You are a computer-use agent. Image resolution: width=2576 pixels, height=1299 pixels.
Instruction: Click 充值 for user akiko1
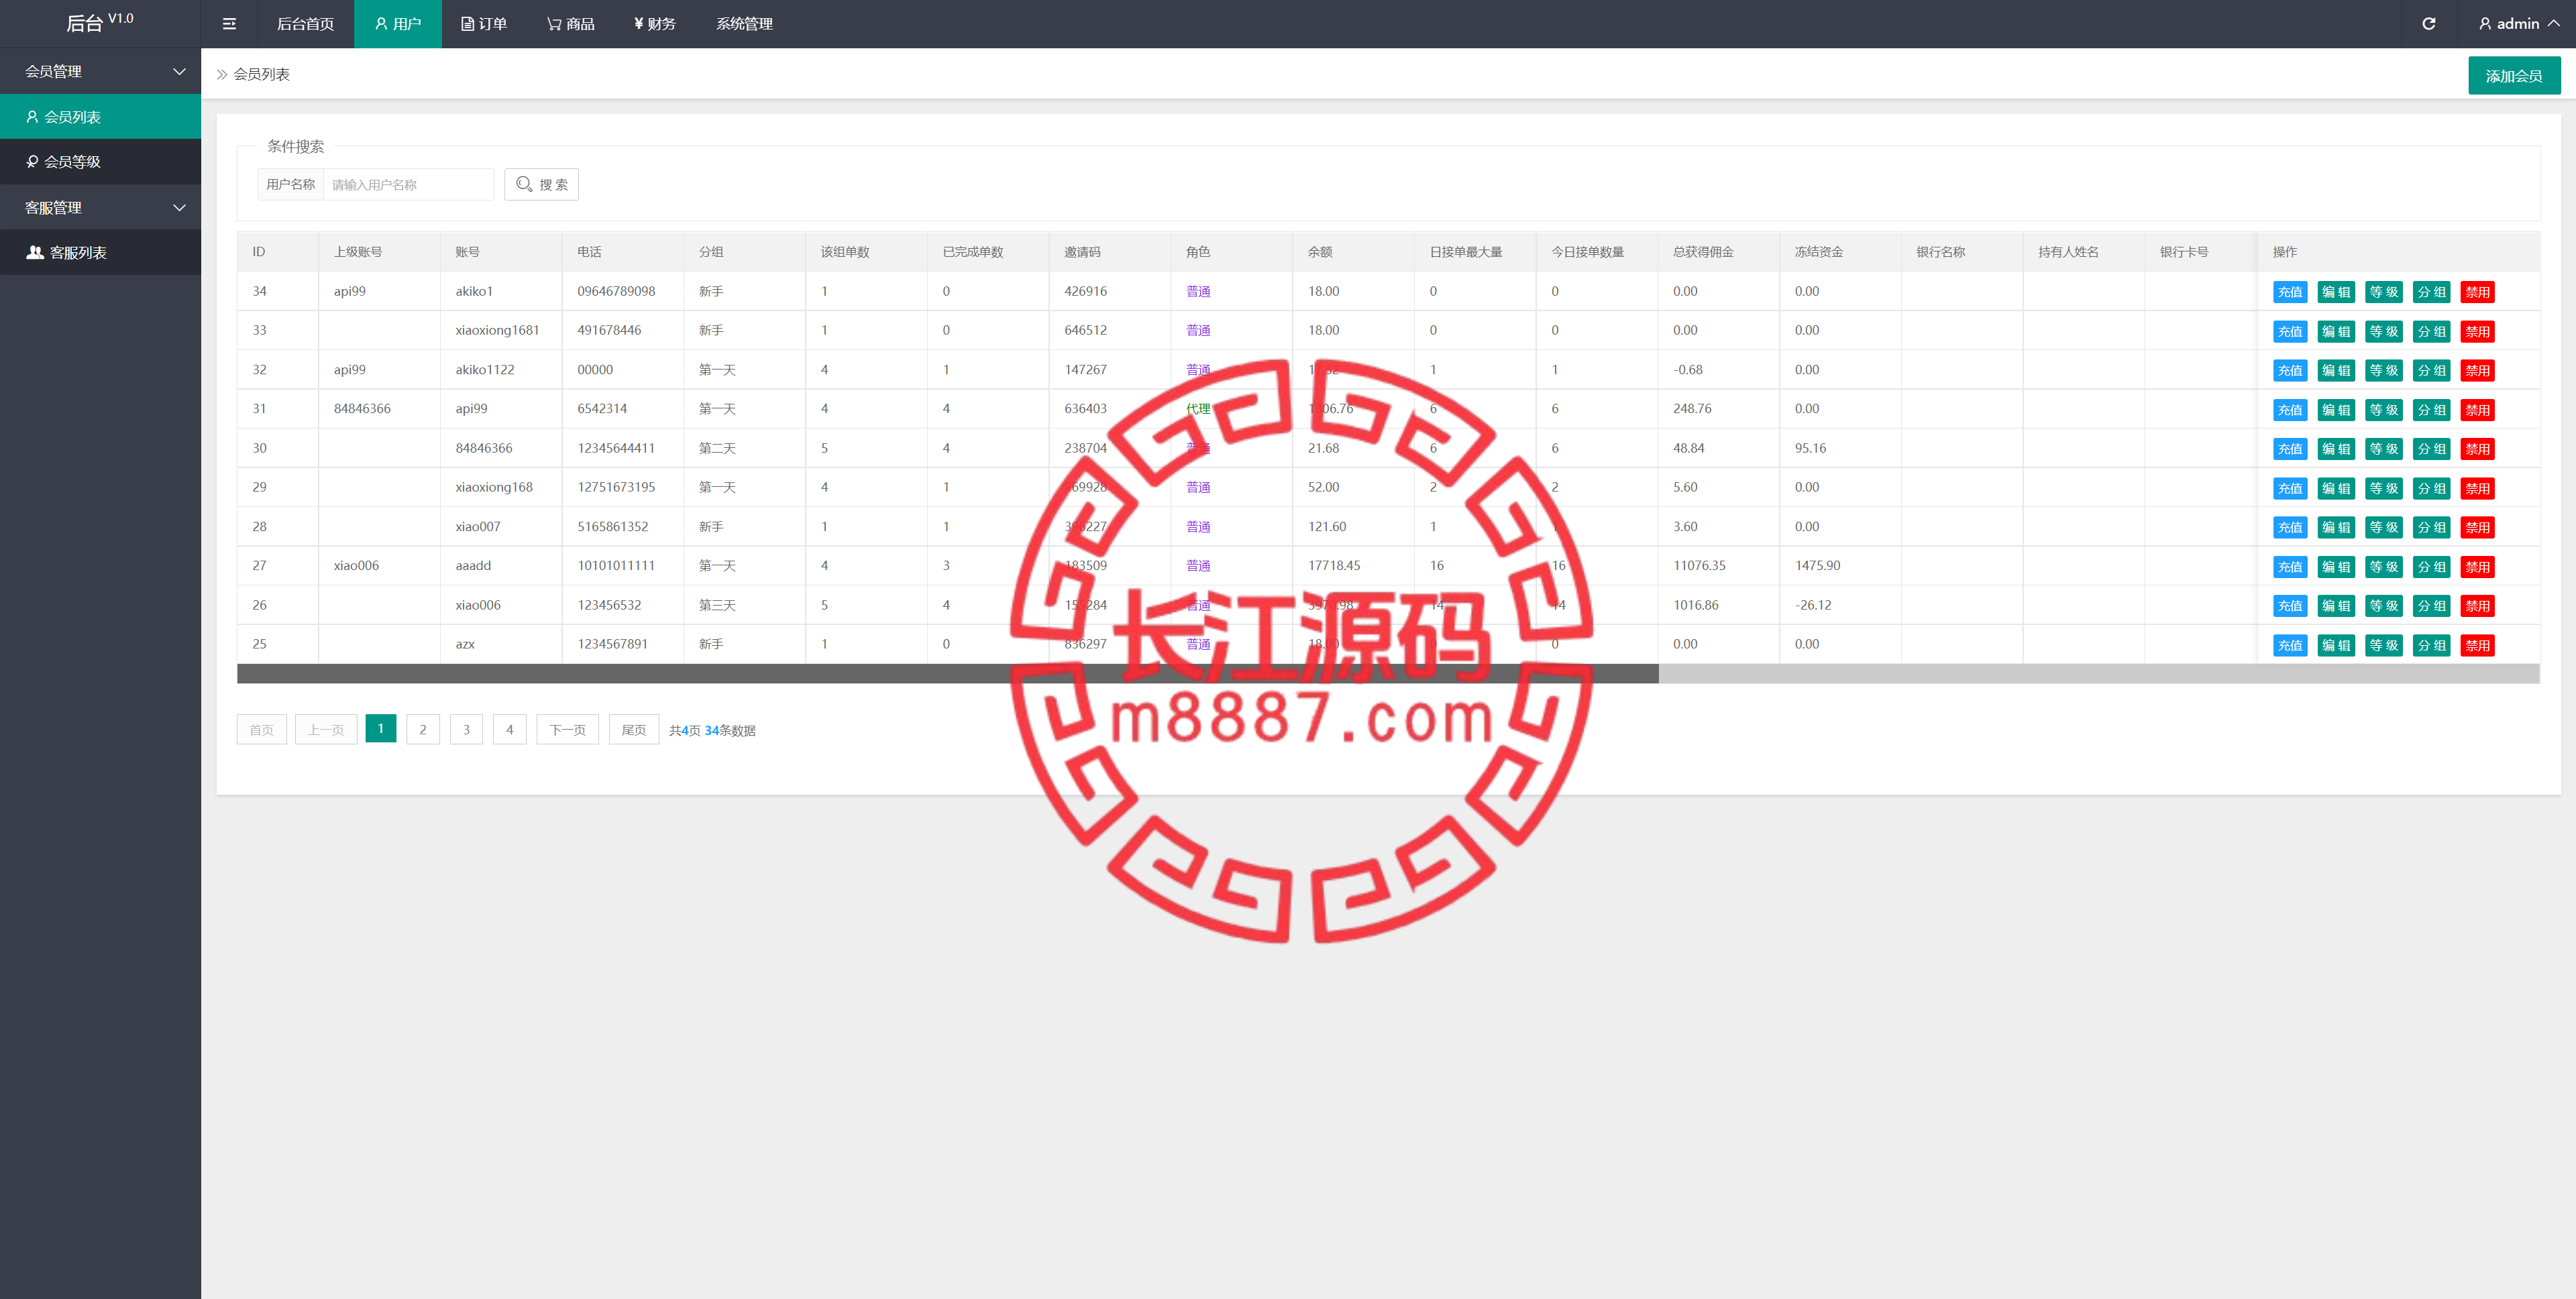click(2290, 292)
